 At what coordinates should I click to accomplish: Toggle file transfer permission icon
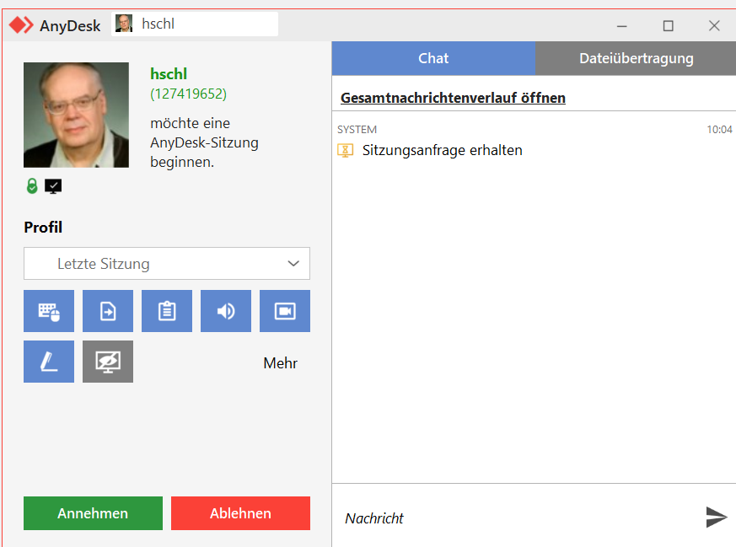coord(108,311)
